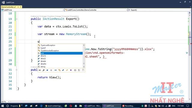192x108 pixels.
Task: Open Action Center notifications icon
Action: point(187,106)
